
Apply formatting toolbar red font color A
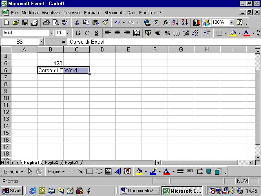click(x=246, y=33)
